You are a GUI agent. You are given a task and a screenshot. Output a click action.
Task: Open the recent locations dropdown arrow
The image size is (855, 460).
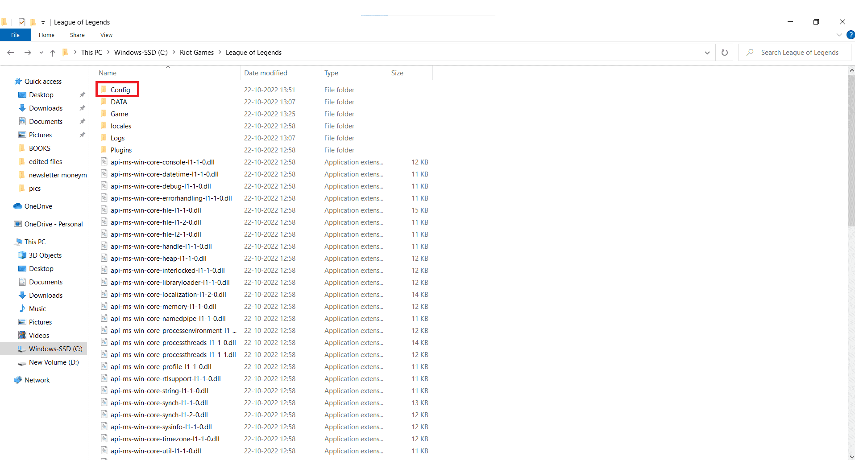tap(41, 53)
